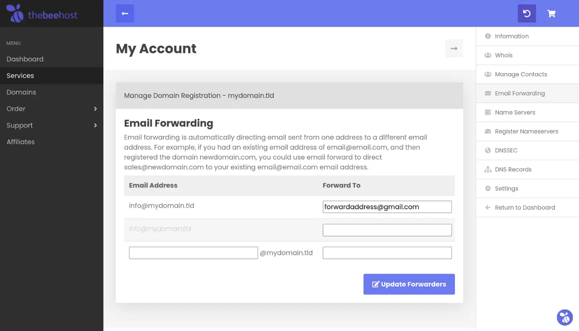This screenshot has height=331, width=579.
Task: Open the shopping cart icon
Action: (x=551, y=14)
